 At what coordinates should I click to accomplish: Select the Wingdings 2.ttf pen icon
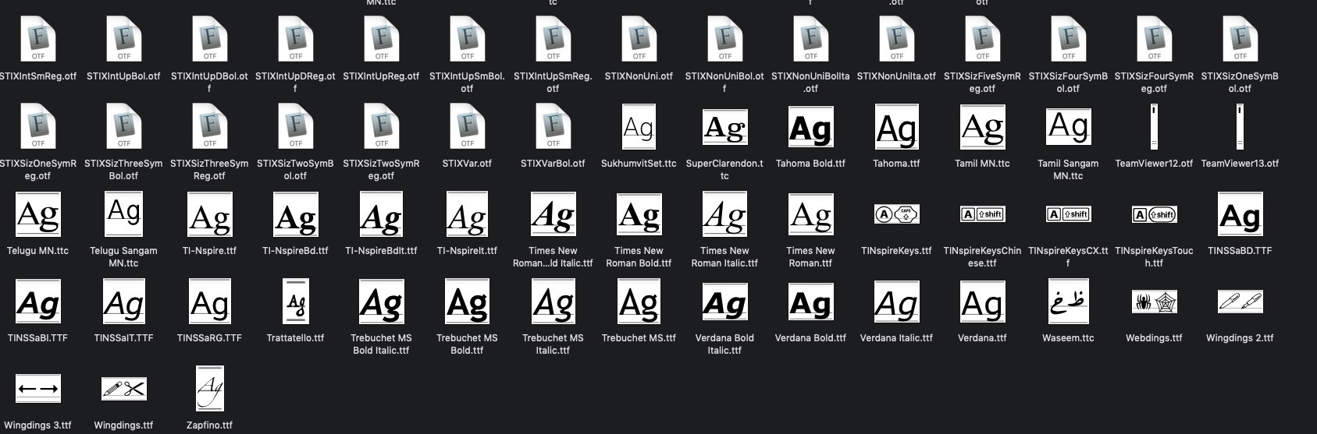pyautogui.click(x=1240, y=301)
